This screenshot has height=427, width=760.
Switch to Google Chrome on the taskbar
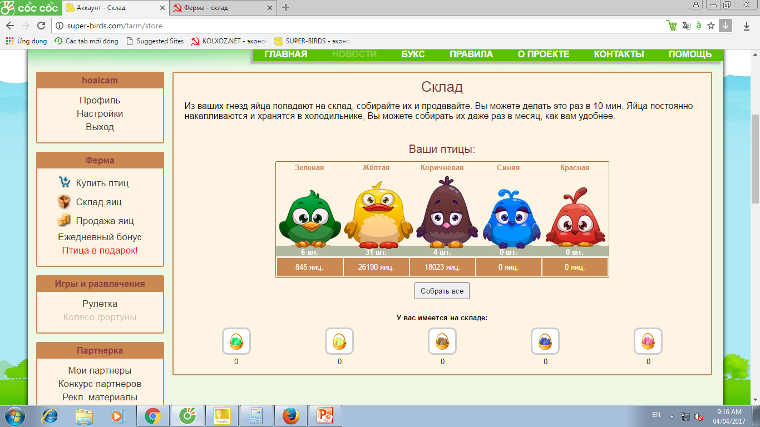tap(153, 416)
